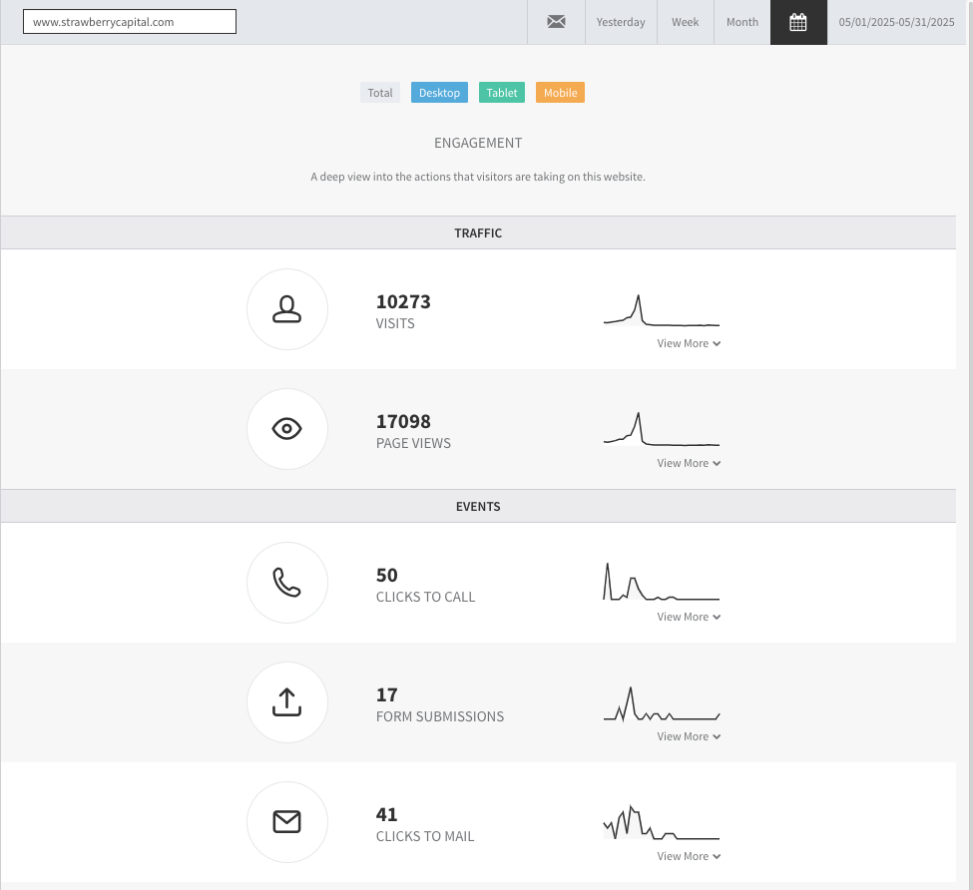Expand View More under Page Views
Screen dimensions: 973x890
pos(689,463)
